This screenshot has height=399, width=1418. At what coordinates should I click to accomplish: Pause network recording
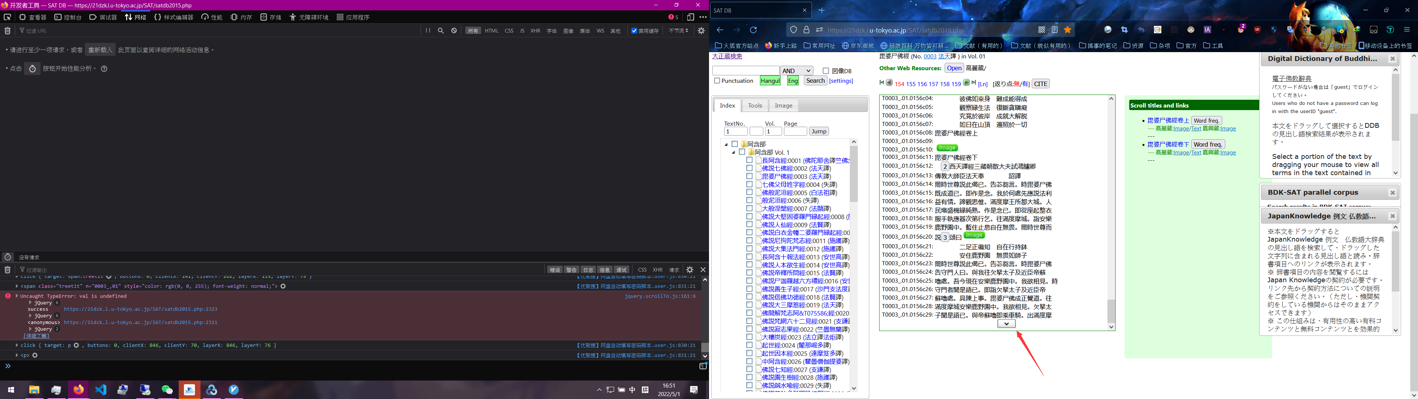click(x=428, y=31)
